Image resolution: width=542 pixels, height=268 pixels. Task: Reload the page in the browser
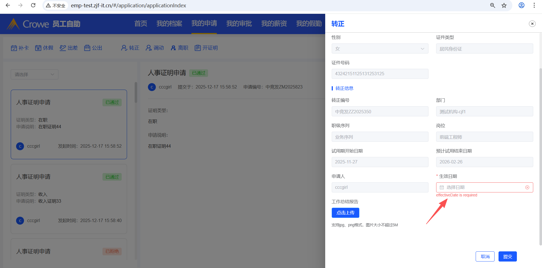[x=33, y=5]
